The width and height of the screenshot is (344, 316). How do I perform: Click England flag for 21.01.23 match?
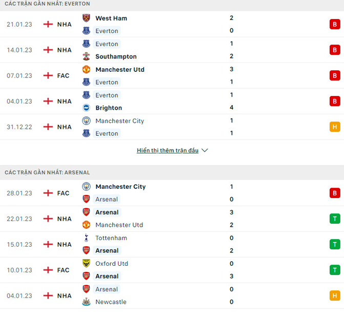[x=48, y=24]
